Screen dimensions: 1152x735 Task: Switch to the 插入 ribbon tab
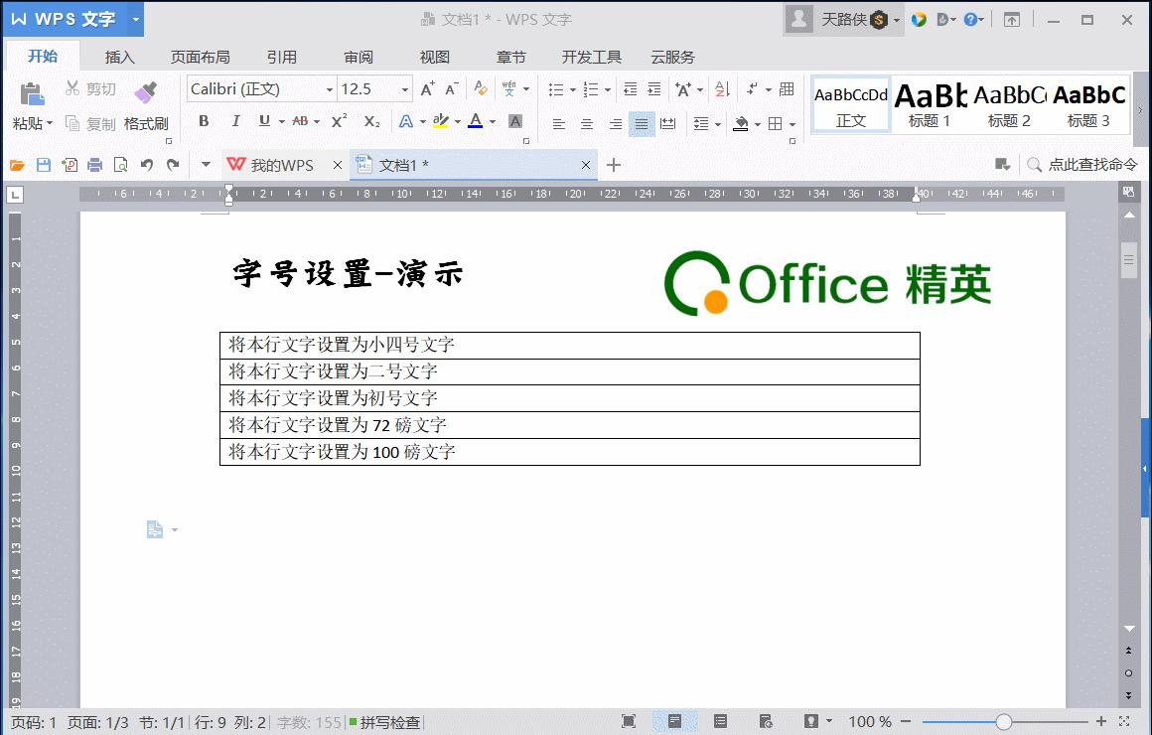[x=119, y=57]
